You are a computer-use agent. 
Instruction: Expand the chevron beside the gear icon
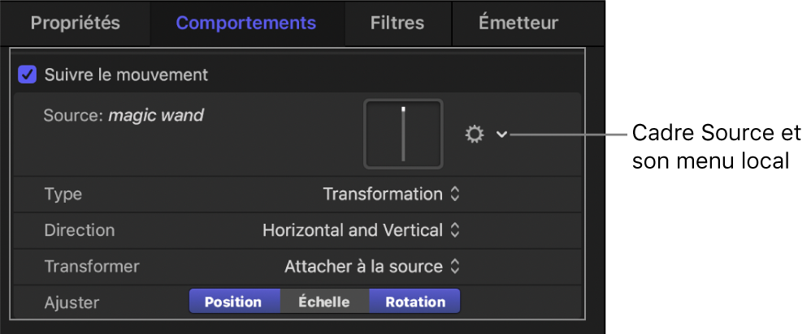pos(501,135)
